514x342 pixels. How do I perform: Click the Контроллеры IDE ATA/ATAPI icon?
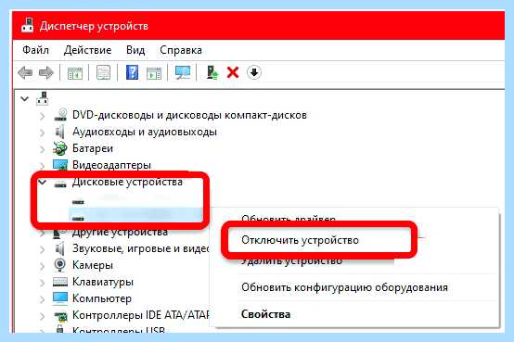pyautogui.click(x=60, y=315)
